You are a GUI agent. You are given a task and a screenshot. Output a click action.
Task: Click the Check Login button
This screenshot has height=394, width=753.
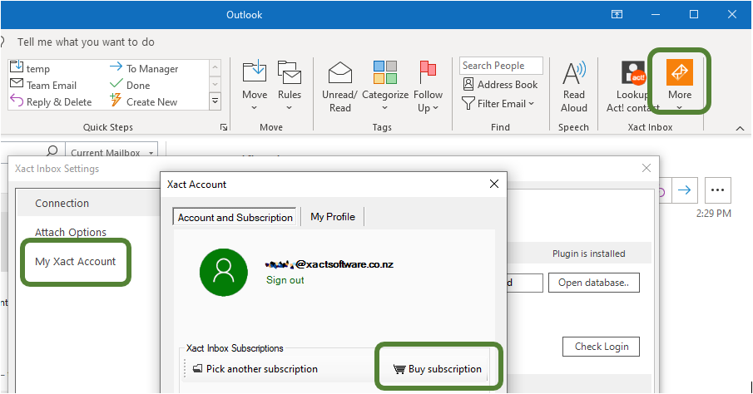[x=601, y=347]
